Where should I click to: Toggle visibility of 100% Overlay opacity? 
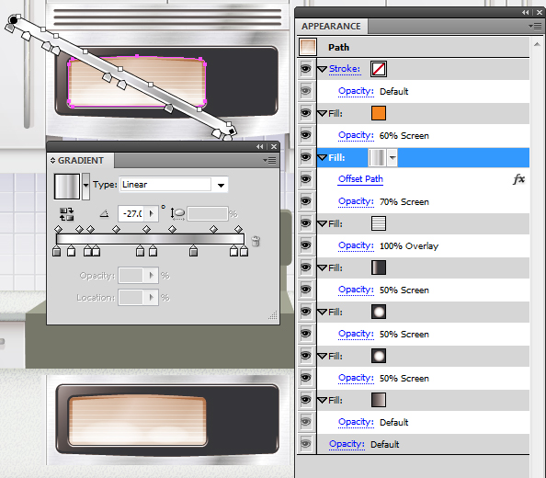[306, 245]
